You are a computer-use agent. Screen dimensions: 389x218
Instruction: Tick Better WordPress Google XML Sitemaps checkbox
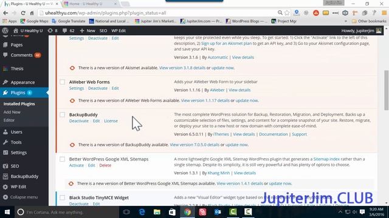click(62, 159)
